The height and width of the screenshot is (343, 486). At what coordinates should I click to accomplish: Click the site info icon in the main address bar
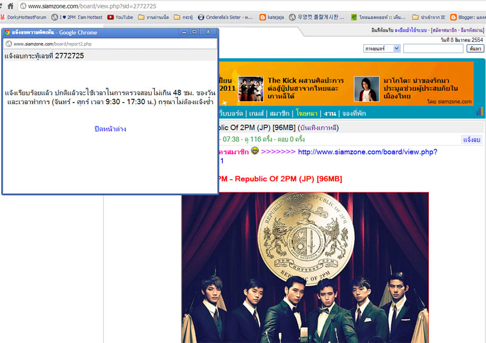23,6
